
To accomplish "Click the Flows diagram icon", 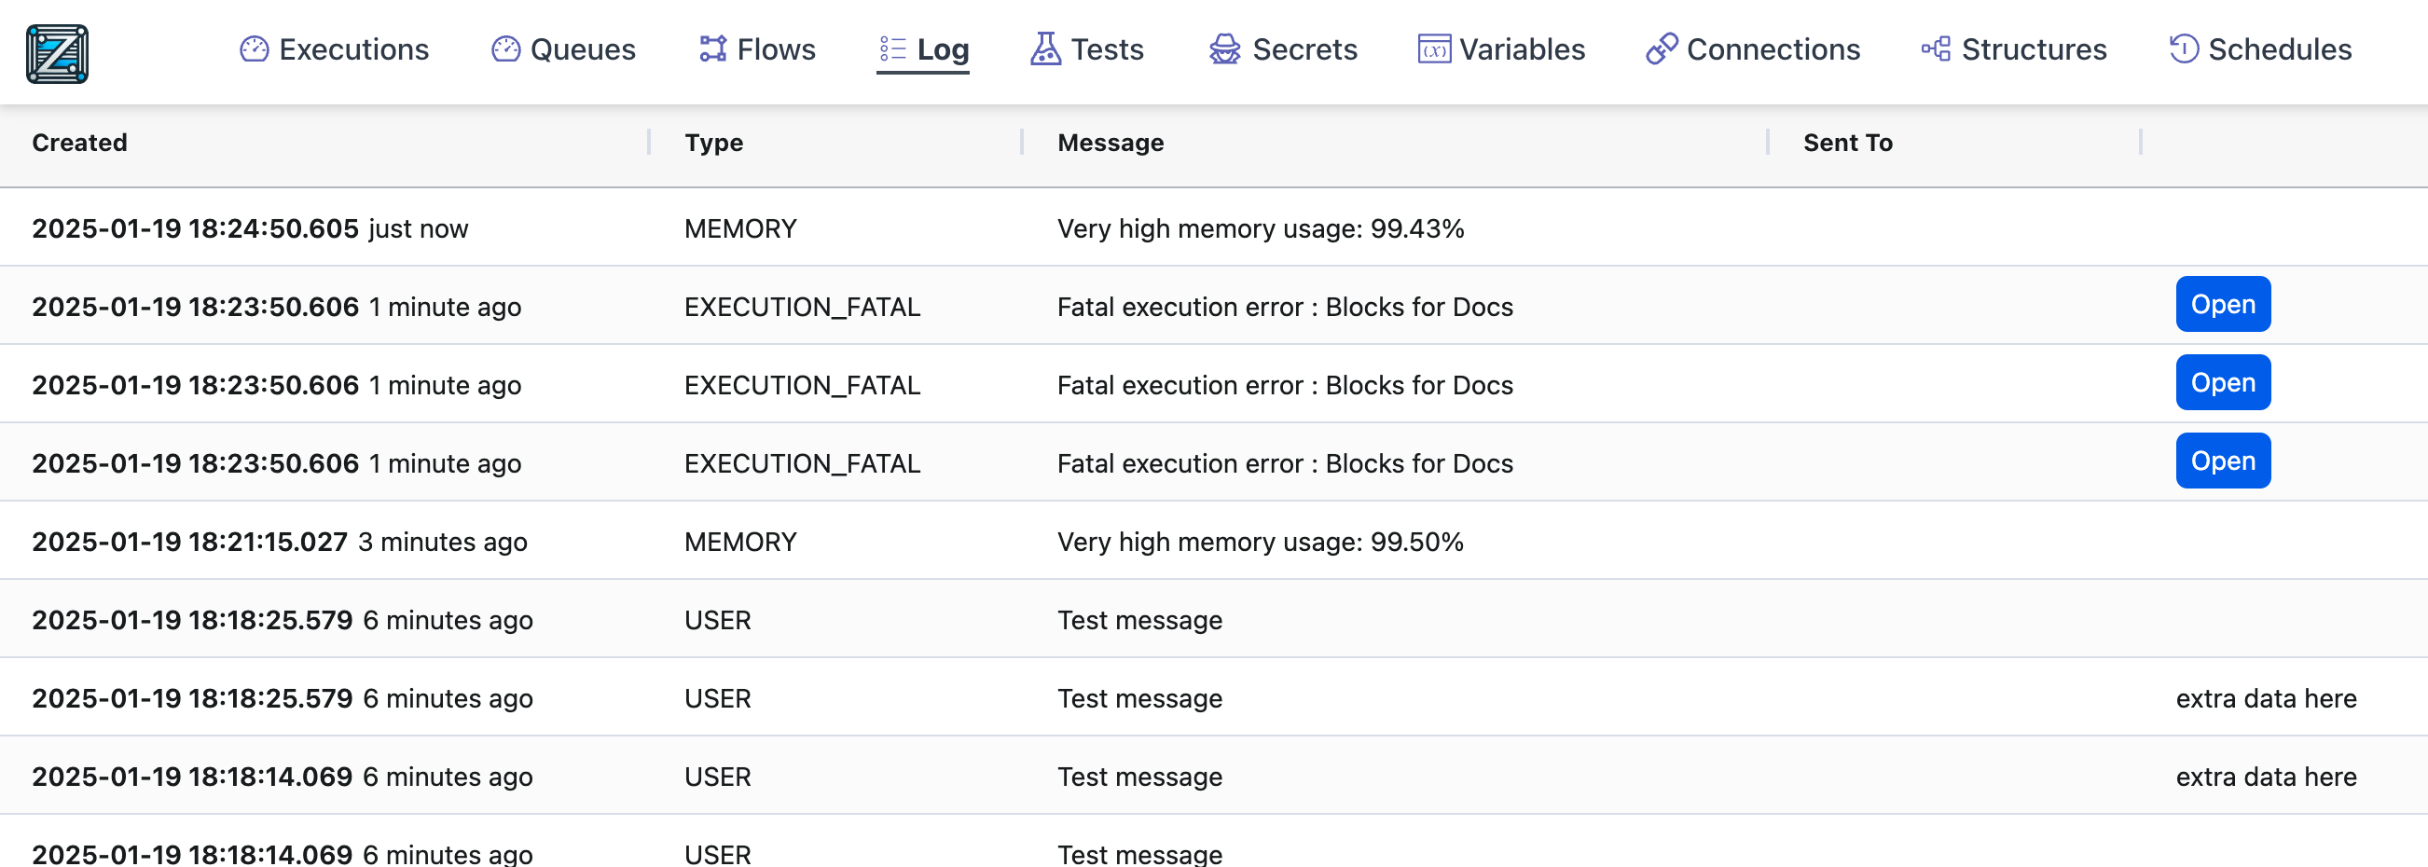I will tap(712, 49).
